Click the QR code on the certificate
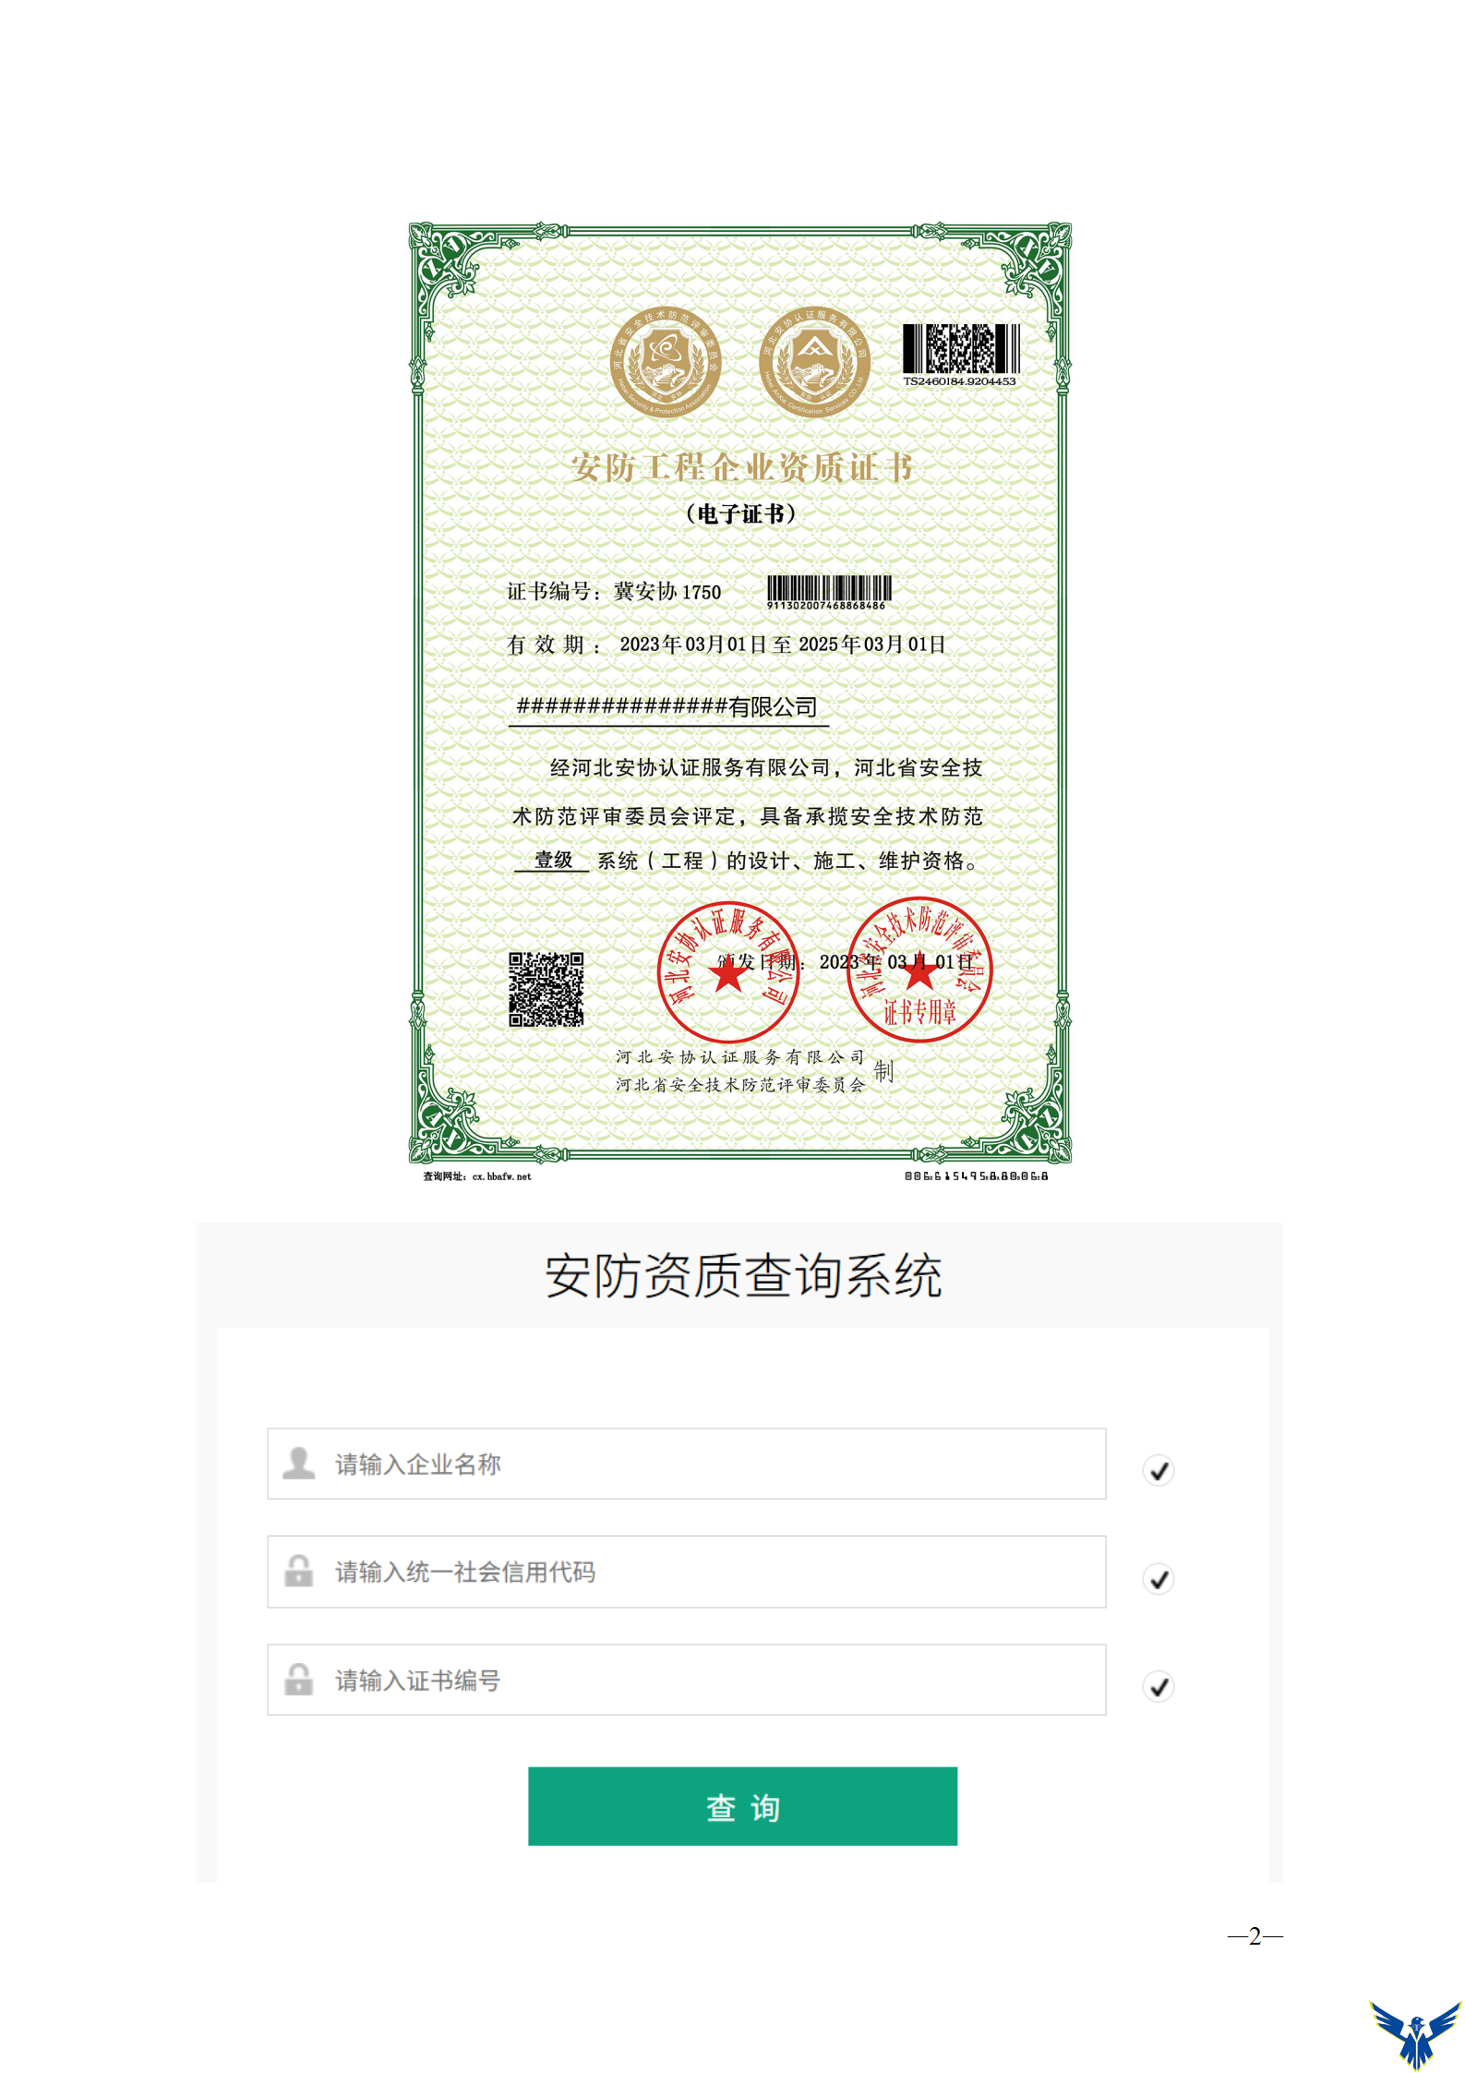 [x=546, y=989]
